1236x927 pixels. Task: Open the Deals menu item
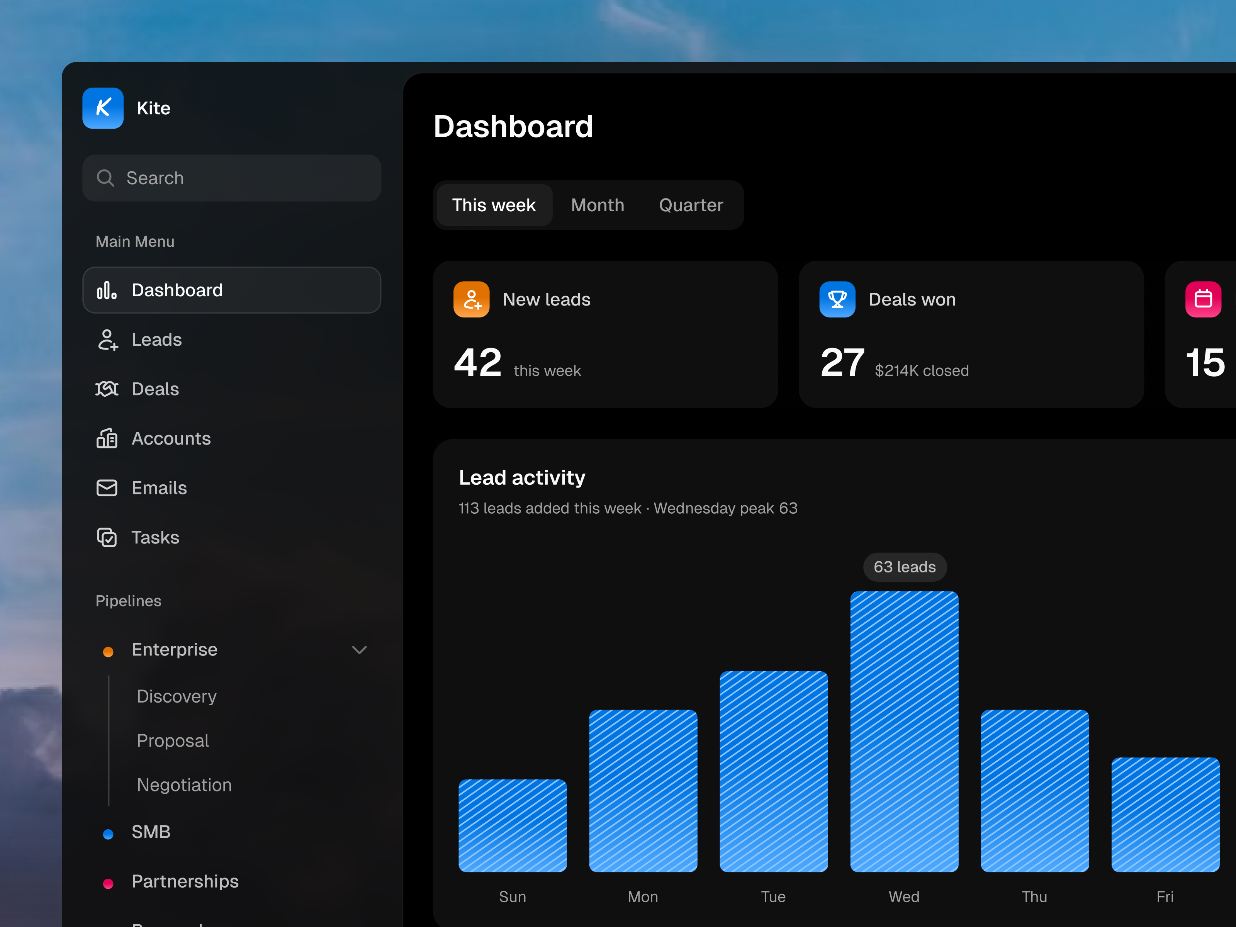click(x=232, y=389)
